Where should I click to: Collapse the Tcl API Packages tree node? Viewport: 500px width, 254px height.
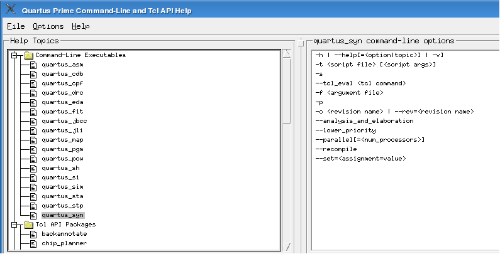coord(14,225)
